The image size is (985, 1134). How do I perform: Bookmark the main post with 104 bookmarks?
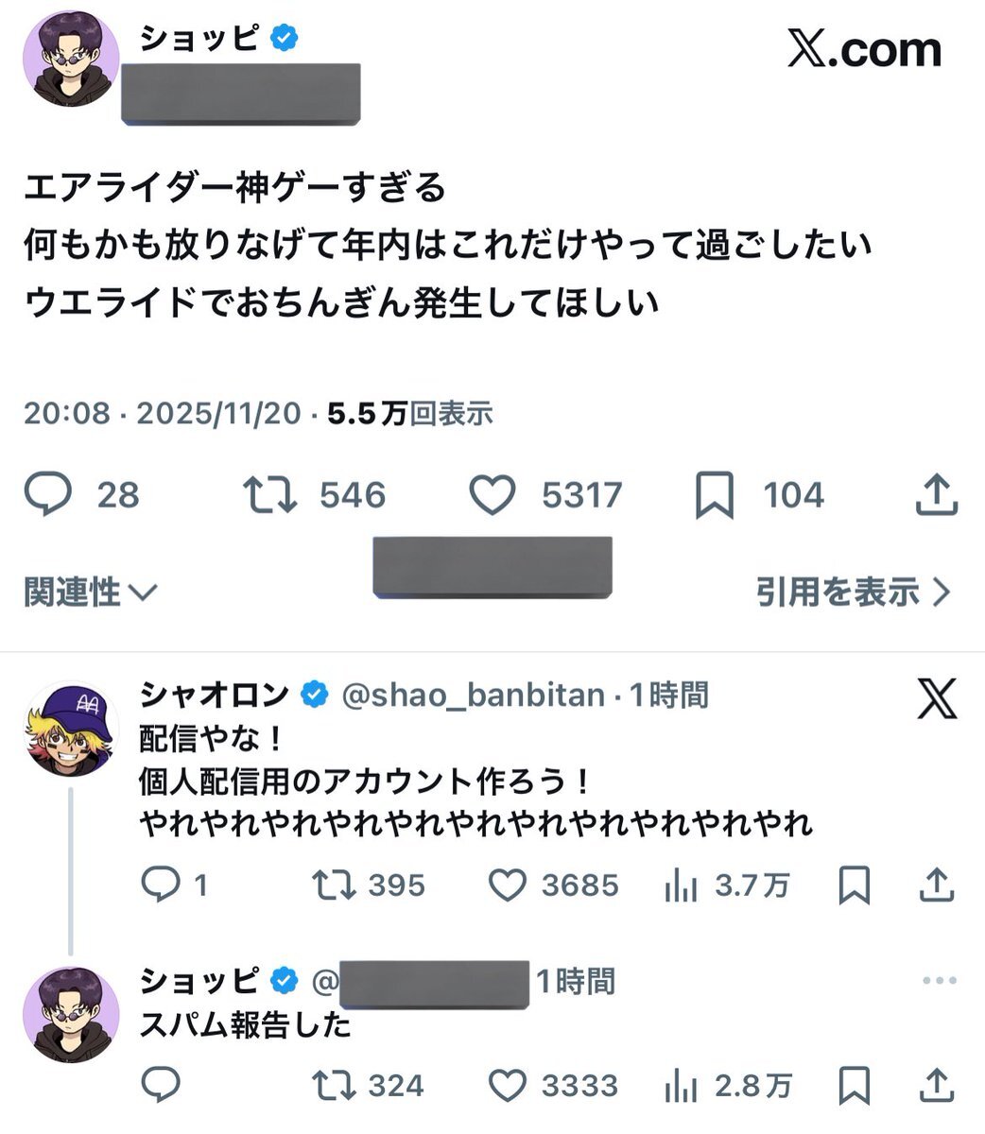[x=715, y=495]
